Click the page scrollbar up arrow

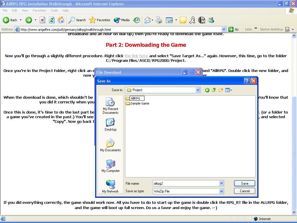click(294, 35)
